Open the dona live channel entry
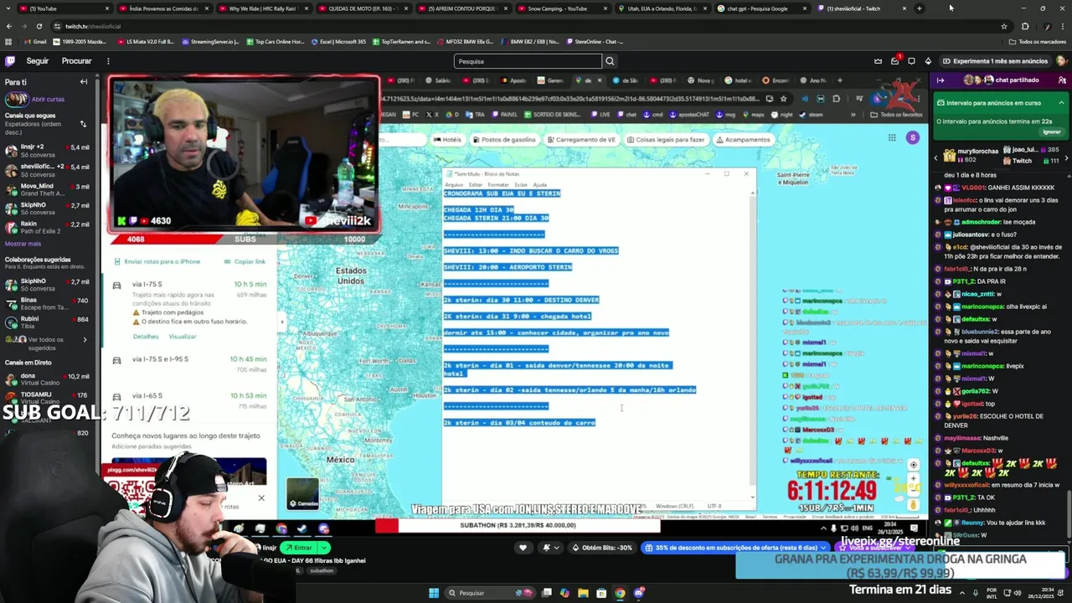 pyautogui.click(x=49, y=379)
